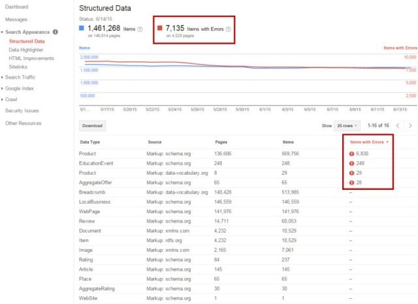Click the error icon next to 248 errors
Viewport: 418px width, 304px height.
(351, 162)
